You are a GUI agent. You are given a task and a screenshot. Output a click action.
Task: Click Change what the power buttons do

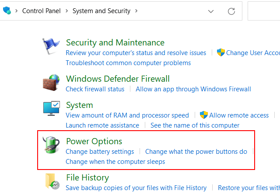coord(196,151)
